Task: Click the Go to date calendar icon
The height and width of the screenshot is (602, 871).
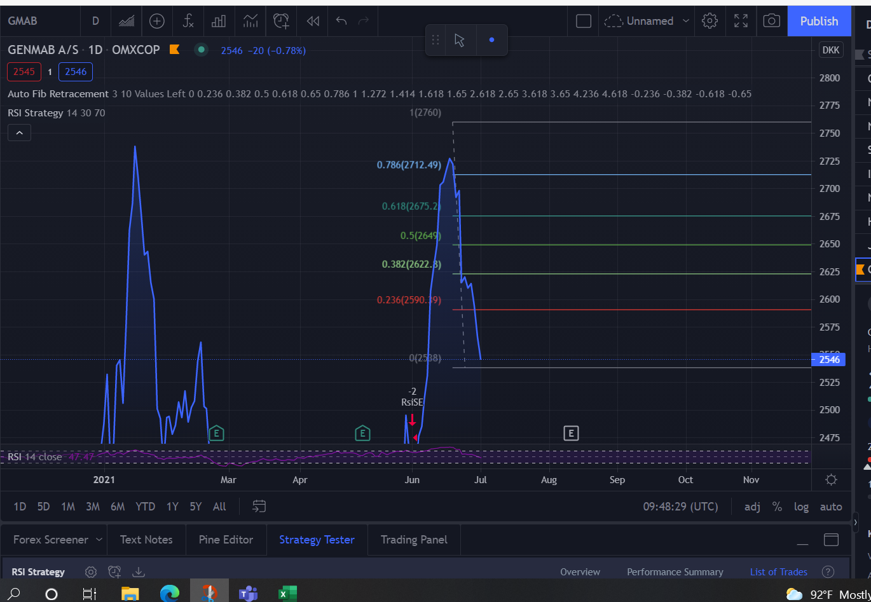Action: tap(259, 507)
